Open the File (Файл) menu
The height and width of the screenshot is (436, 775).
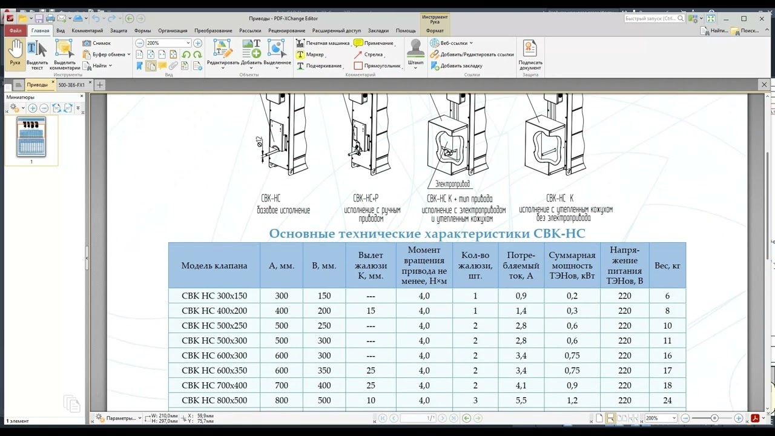coord(15,30)
